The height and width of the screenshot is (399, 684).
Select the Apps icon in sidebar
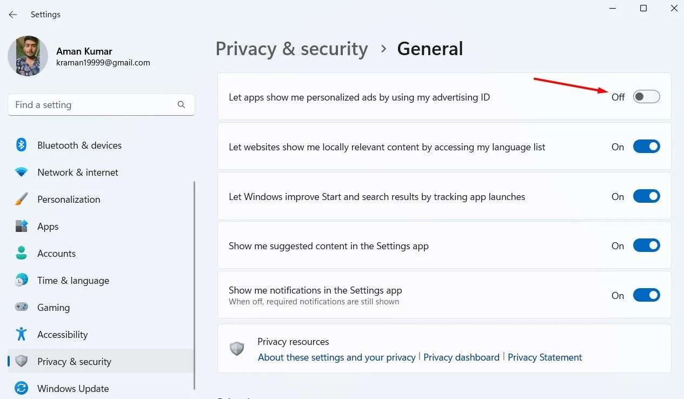[21, 226]
